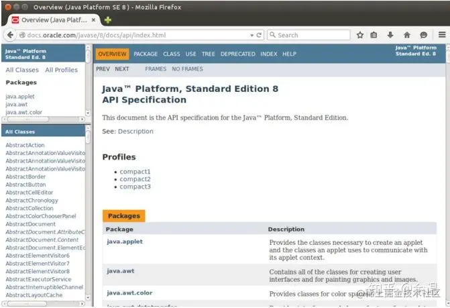Screen dimensions: 450x308
Task: Go back with the browser back arrow
Action: coord(10,35)
